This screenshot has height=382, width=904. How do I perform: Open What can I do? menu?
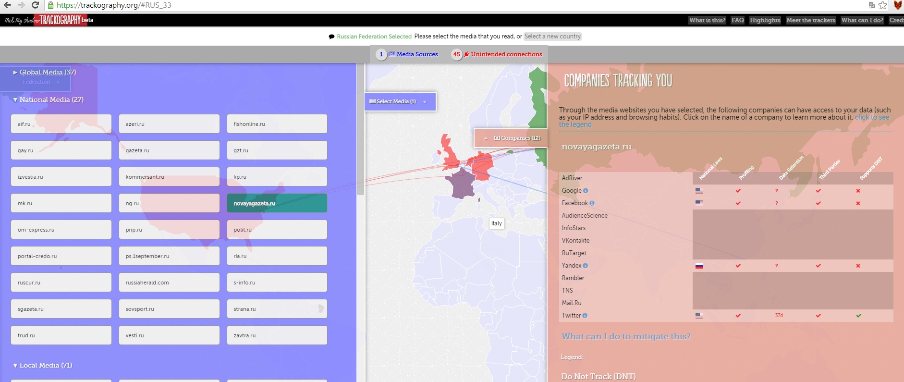(x=862, y=20)
